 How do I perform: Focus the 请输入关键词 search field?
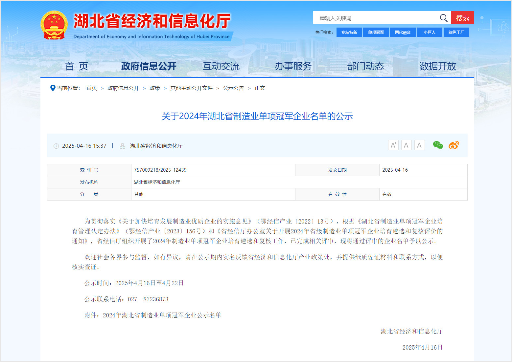(x=375, y=18)
